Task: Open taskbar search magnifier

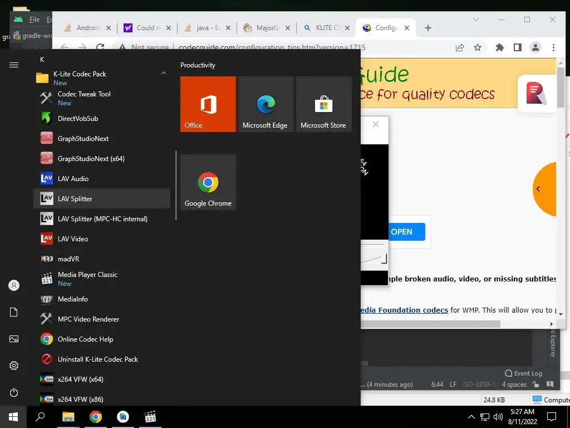Action: pyautogui.click(x=40, y=417)
